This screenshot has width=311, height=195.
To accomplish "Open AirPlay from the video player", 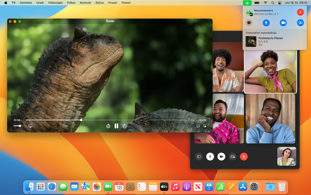I will pos(30,126).
